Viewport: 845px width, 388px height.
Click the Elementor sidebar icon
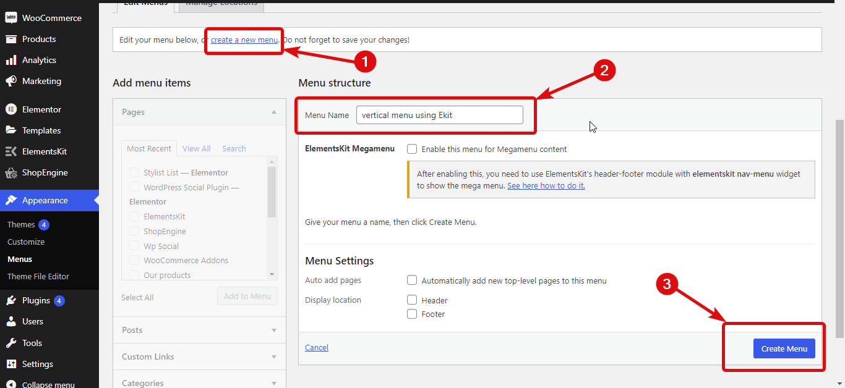(11, 109)
